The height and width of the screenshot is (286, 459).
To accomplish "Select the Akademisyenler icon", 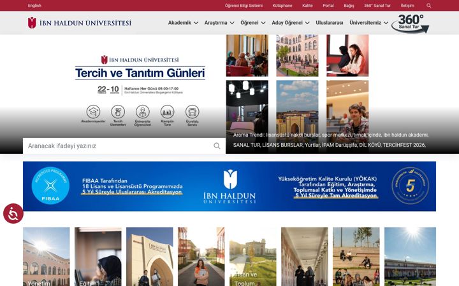I will pyautogui.click(x=93, y=112).
